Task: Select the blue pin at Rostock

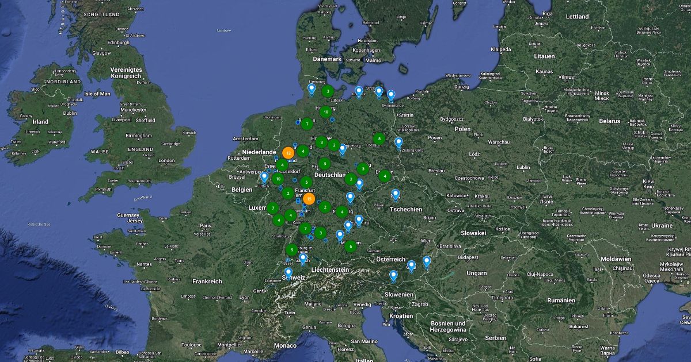Action: 359,91
